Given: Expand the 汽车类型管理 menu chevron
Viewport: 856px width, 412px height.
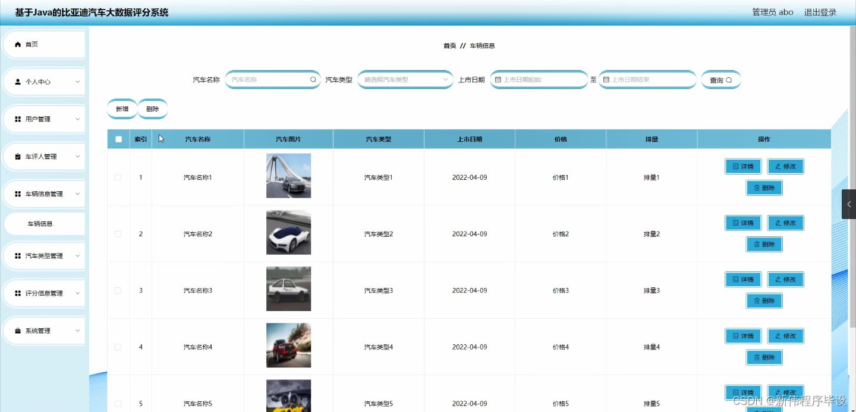Looking at the screenshot, I should (77, 256).
